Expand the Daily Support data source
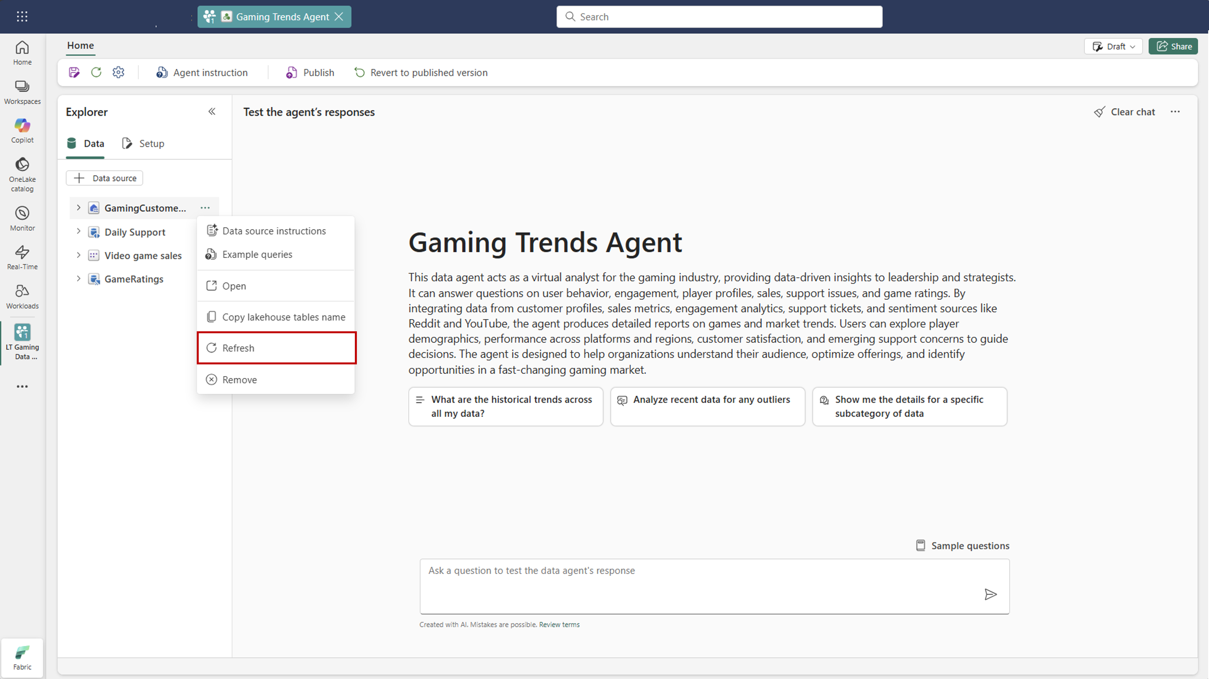 click(x=78, y=231)
